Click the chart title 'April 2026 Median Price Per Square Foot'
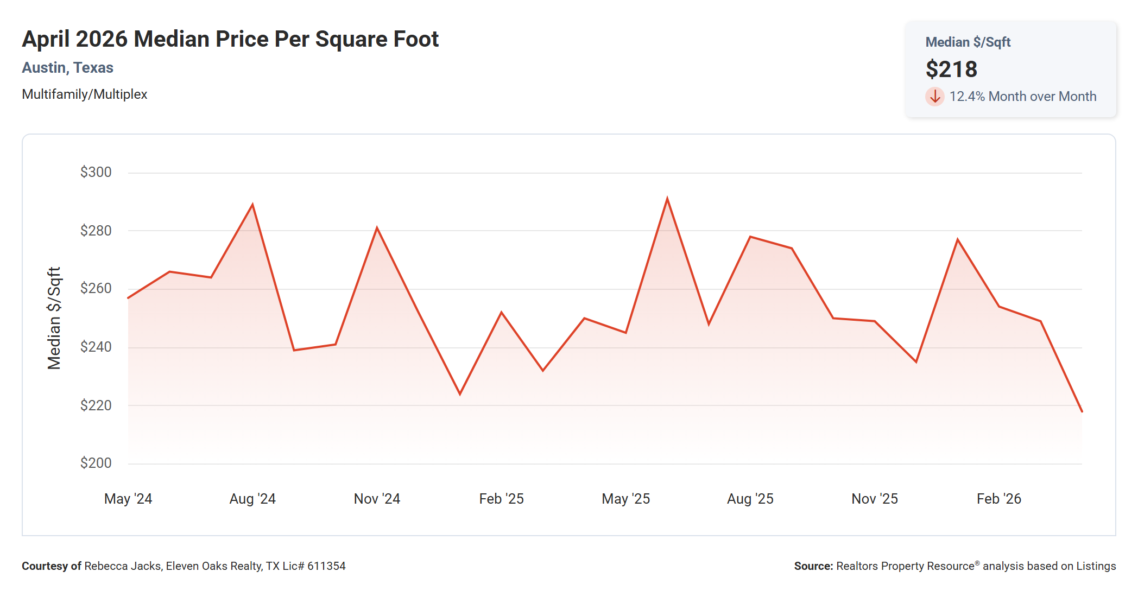Viewport: 1138px width, 597px height. pos(230,39)
